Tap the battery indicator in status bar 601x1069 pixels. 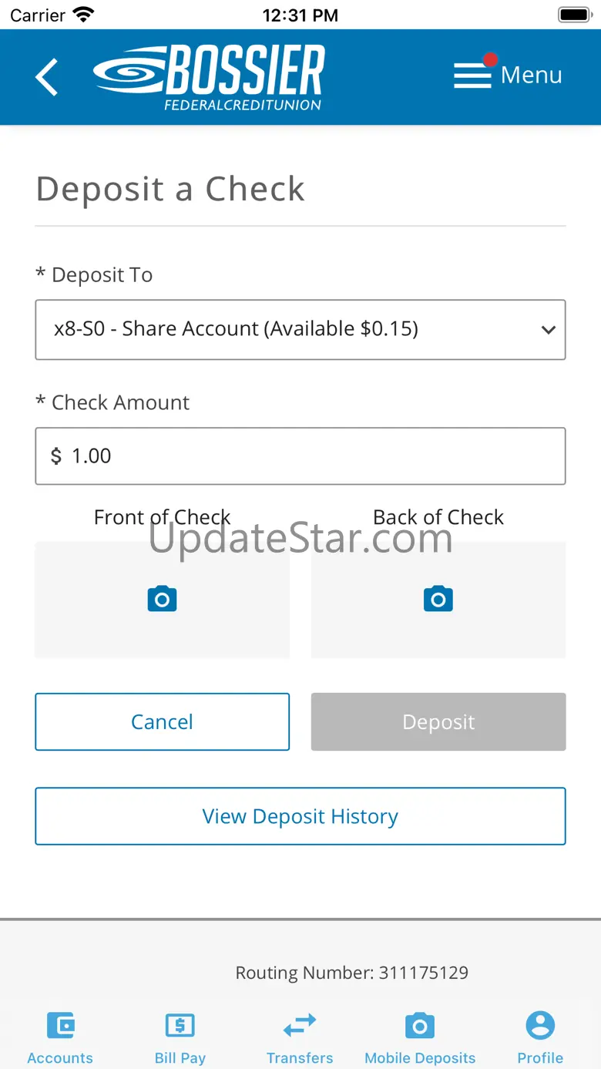click(x=573, y=15)
